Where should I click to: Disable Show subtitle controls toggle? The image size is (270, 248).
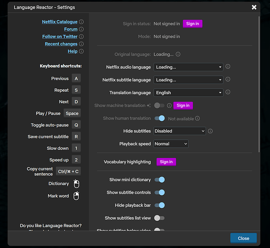click(160, 192)
